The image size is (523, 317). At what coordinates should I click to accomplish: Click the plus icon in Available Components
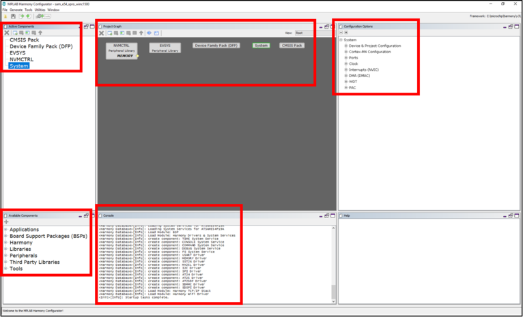7,222
